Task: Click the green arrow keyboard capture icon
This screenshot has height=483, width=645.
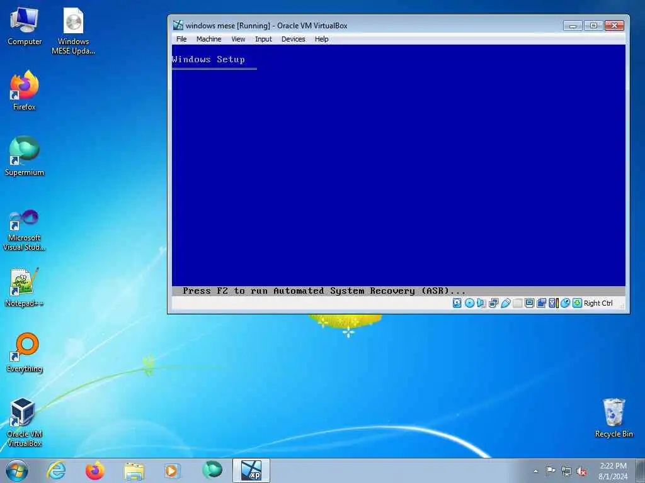Action: tap(577, 303)
